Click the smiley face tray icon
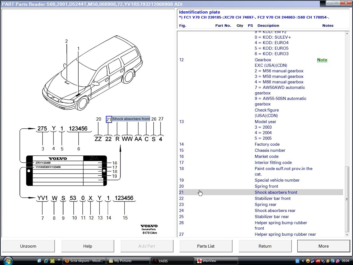 click(308, 261)
